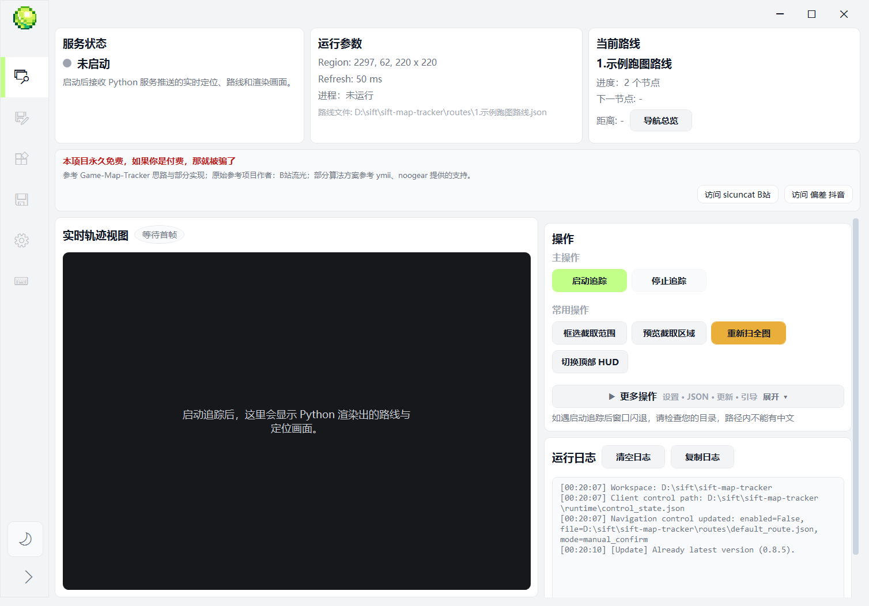The width and height of the screenshot is (869, 606).
Task: Click the green 启动追踪 button
Action: point(590,281)
